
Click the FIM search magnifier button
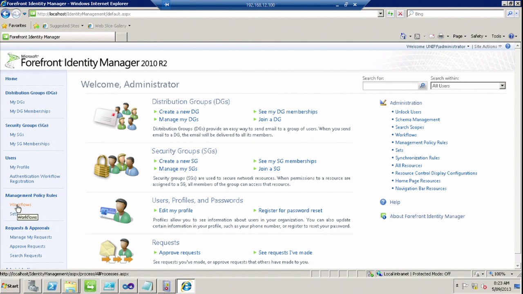click(422, 86)
